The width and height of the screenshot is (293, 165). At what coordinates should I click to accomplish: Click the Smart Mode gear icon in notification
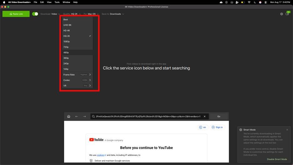point(241,130)
